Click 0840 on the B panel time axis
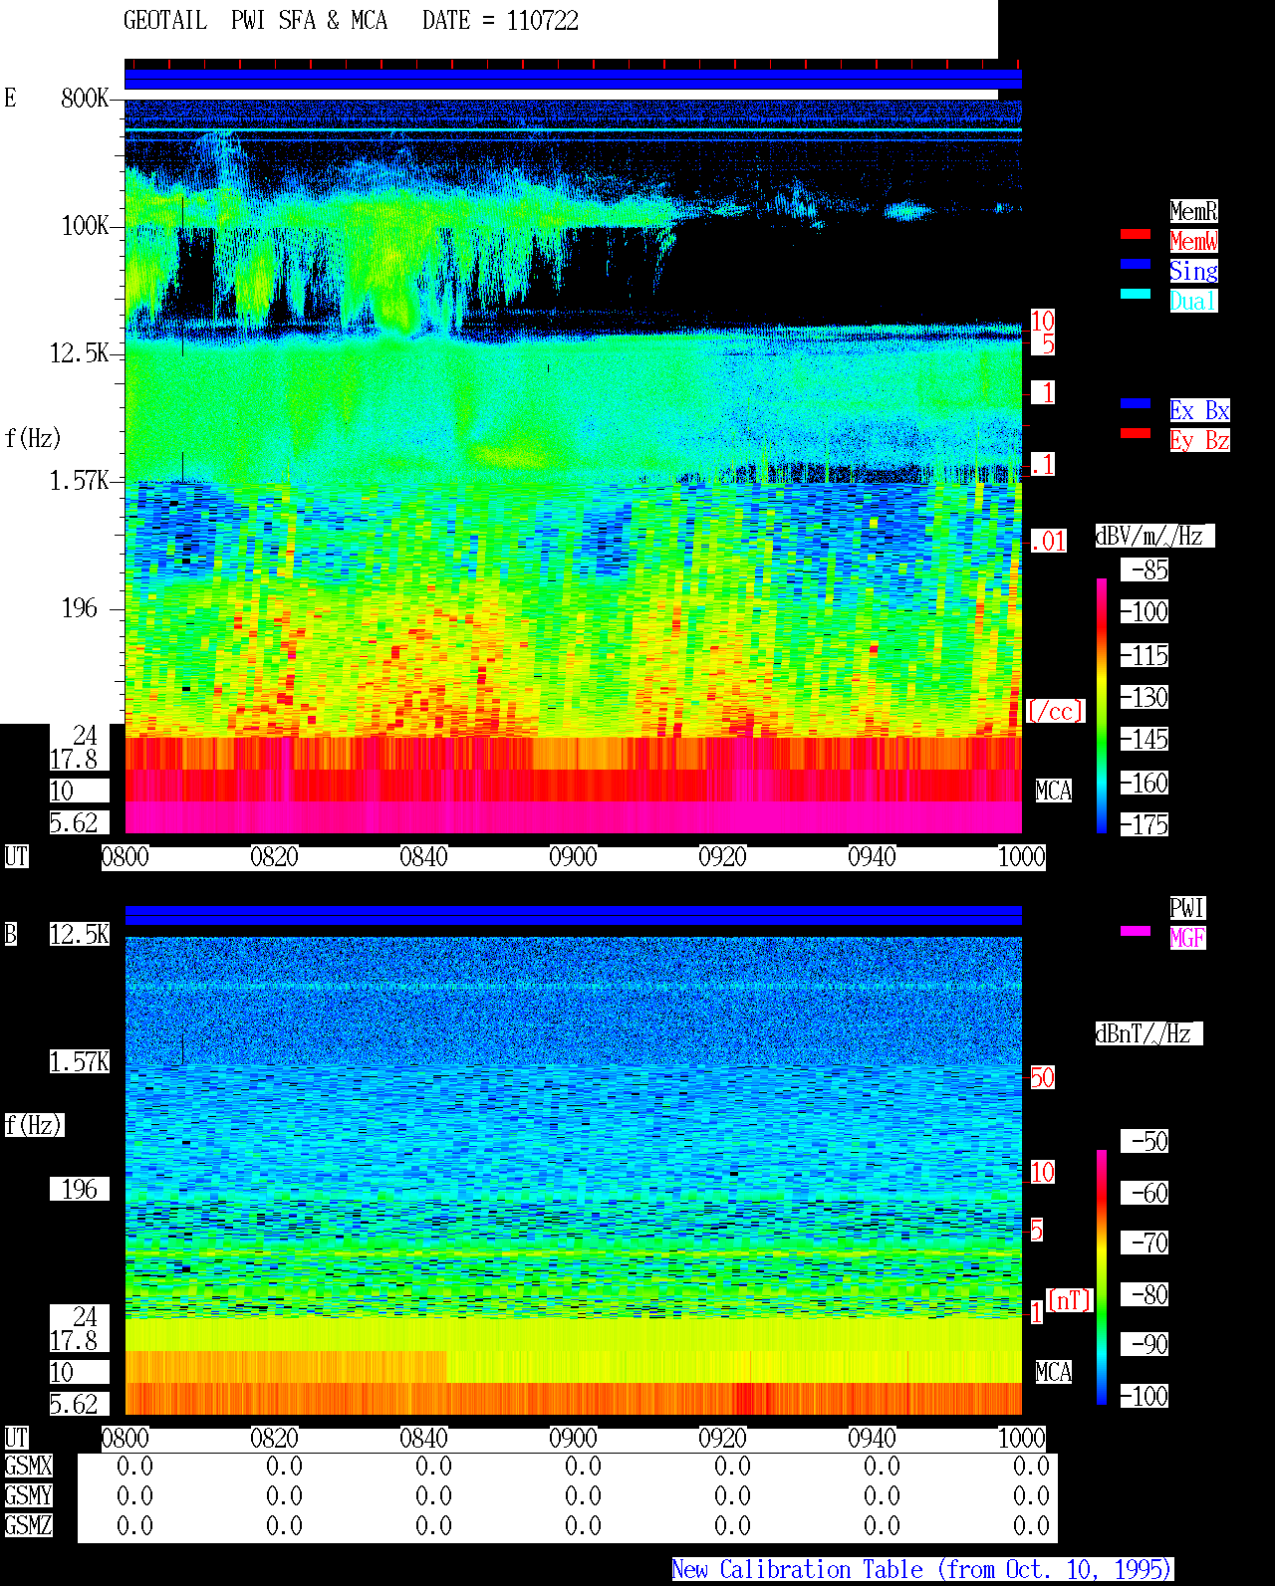The width and height of the screenshot is (1275, 1586). [423, 1439]
